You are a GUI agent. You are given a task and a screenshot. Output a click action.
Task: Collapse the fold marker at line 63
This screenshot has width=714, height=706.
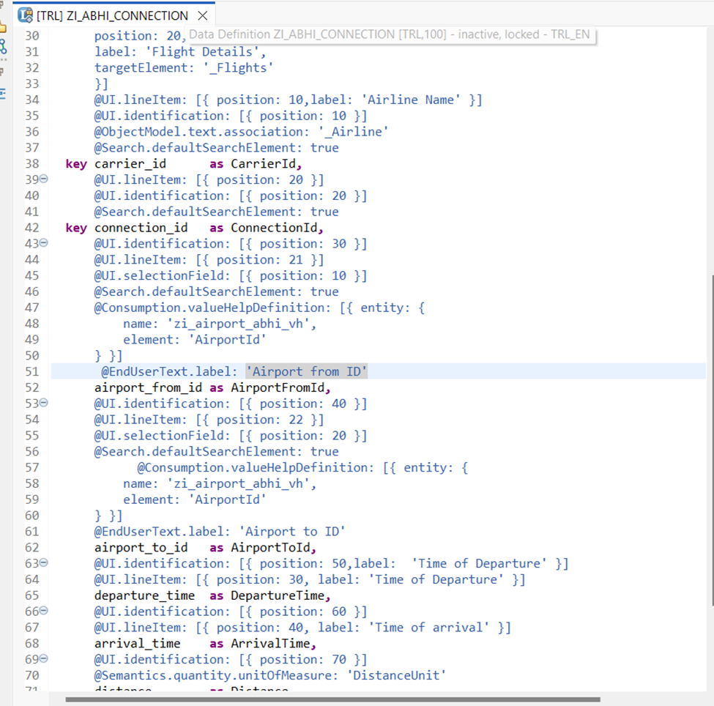[x=43, y=563]
